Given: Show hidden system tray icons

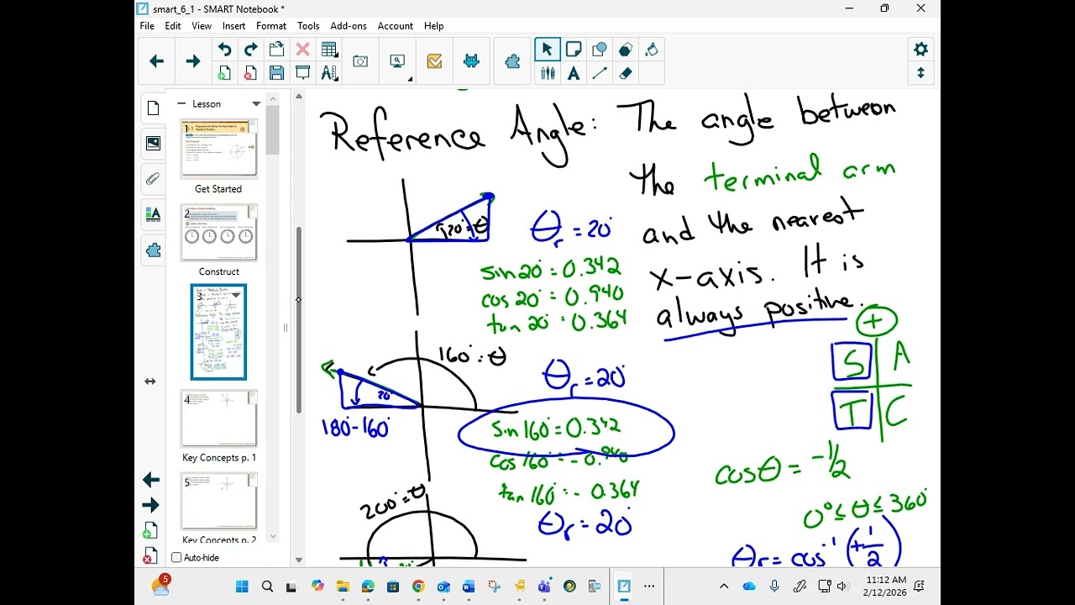Looking at the screenshot, I should click(x=724, y=587).
